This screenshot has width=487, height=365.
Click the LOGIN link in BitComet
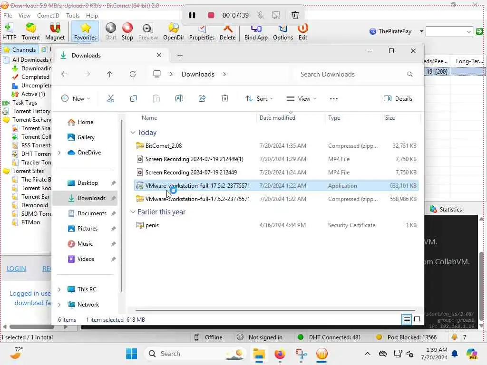16,269
